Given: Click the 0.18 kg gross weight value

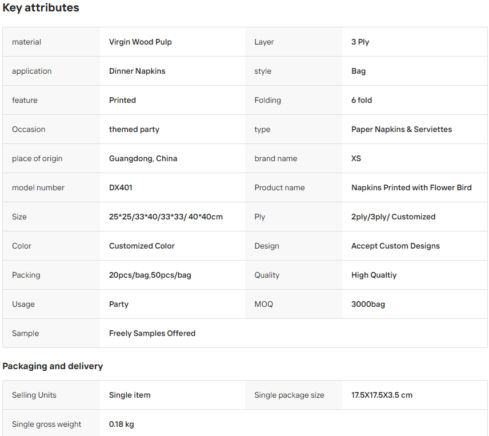Looking at the screenshot, I should 121,424.
